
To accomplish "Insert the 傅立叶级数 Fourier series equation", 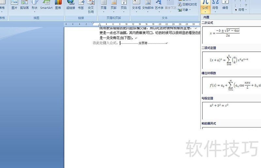I will 232,85.
